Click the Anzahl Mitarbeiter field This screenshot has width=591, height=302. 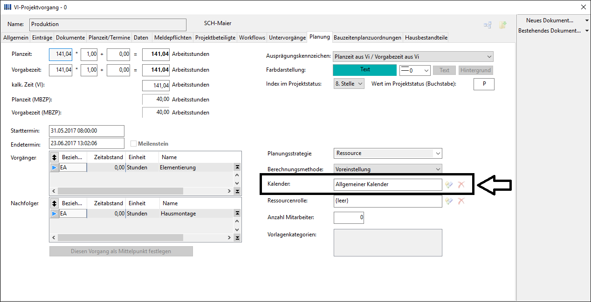349,217
